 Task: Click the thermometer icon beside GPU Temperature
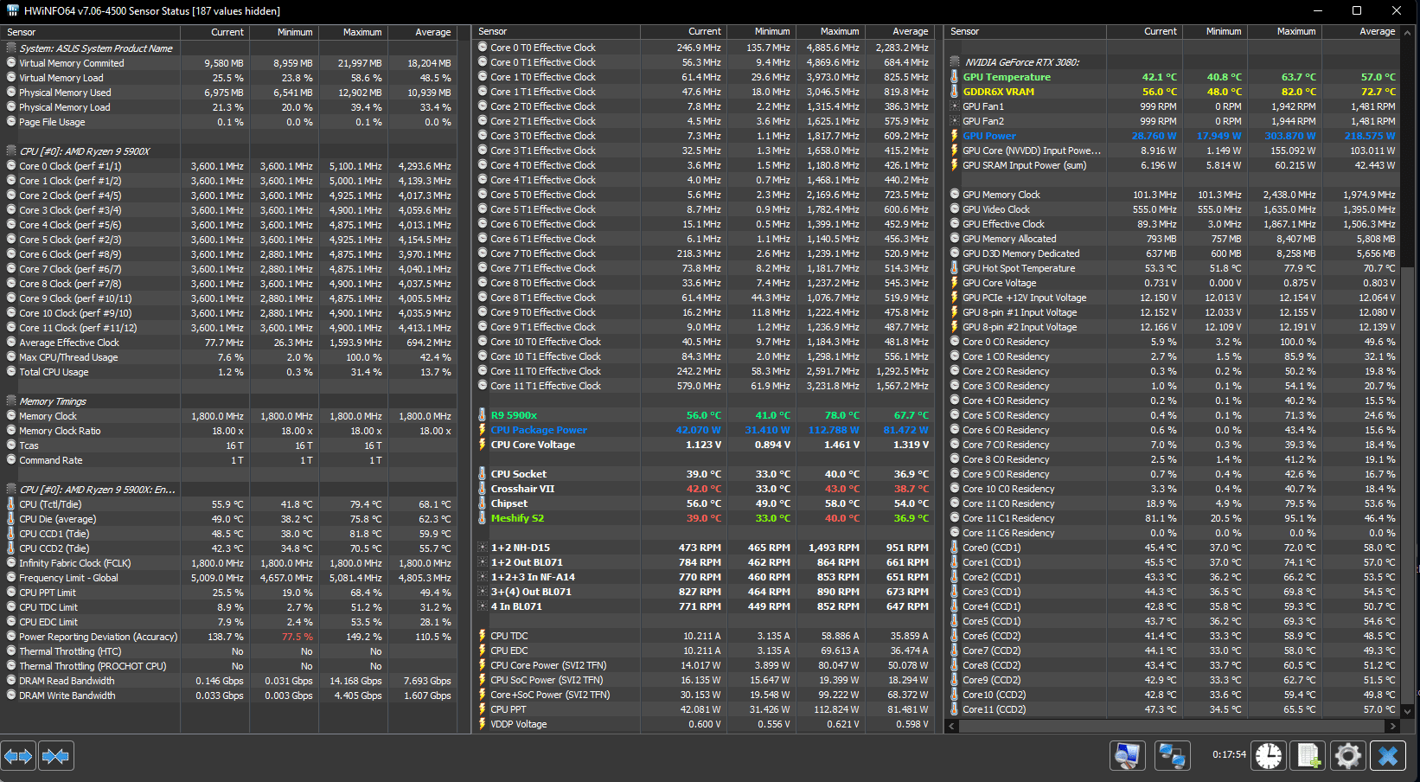[x=955, y=77]
